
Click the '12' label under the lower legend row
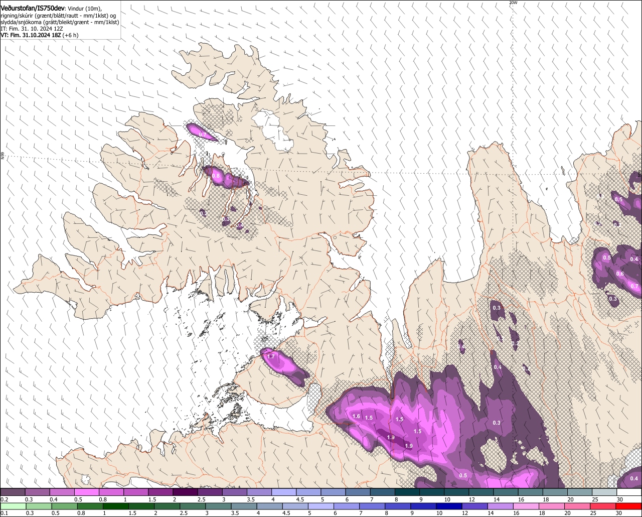pyautogui.click(x=464, y=513)
